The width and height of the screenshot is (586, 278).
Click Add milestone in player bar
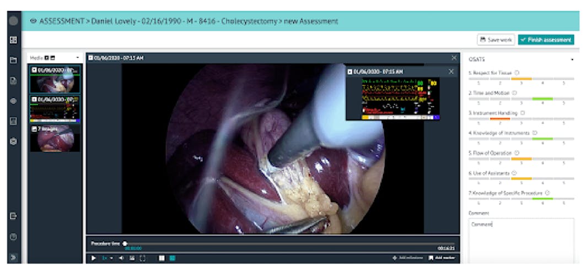(408, 258)
